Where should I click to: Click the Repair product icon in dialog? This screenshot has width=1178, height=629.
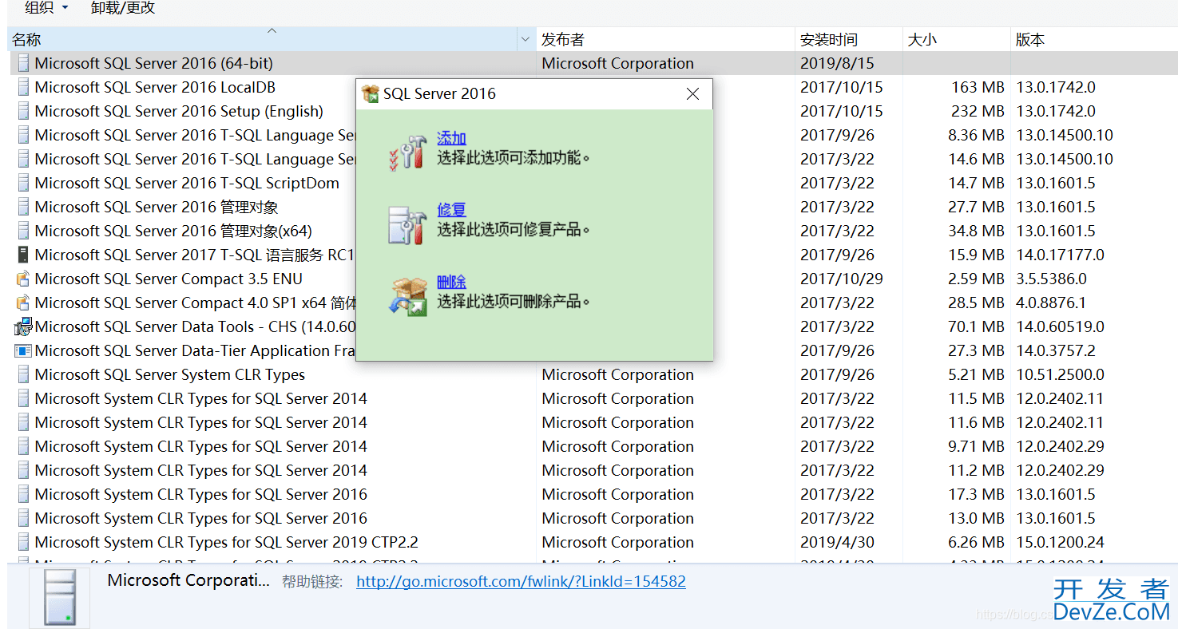pos(408,225)
